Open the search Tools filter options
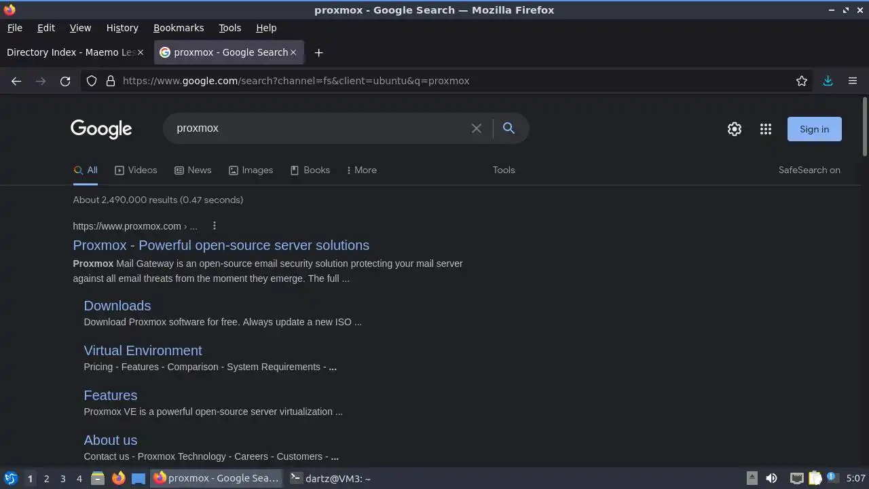This screenshot has width=869, height=489. click(x=504, y=170)
